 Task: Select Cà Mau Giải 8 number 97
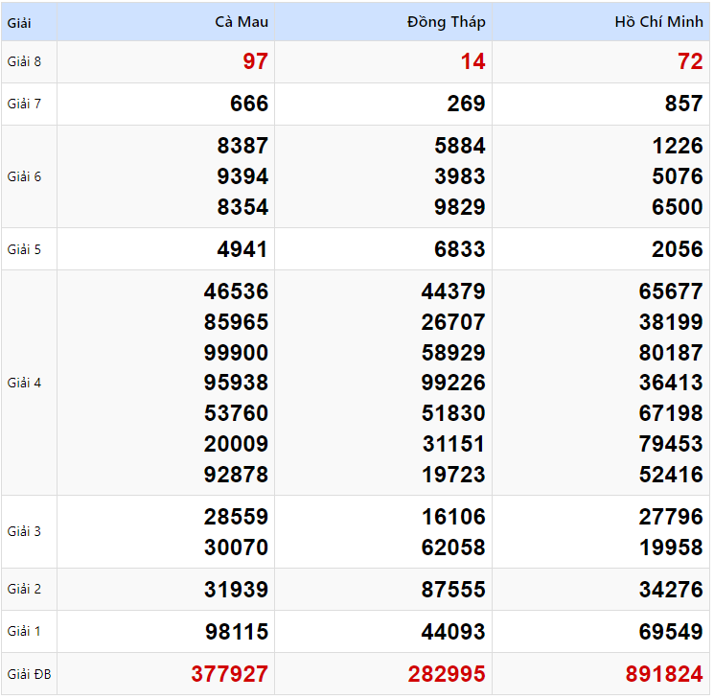(x=255, y=62)
